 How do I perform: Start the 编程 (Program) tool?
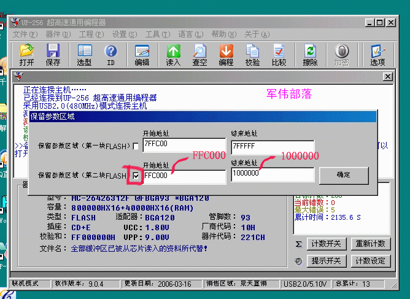[226, 55]
